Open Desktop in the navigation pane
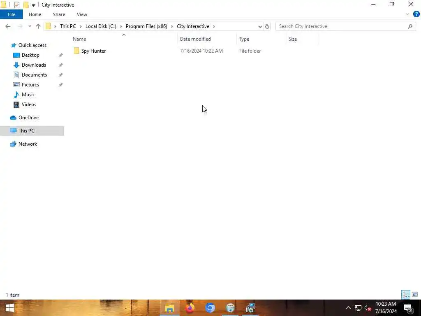This screenshot has height=316, width=421. point(30,55)
